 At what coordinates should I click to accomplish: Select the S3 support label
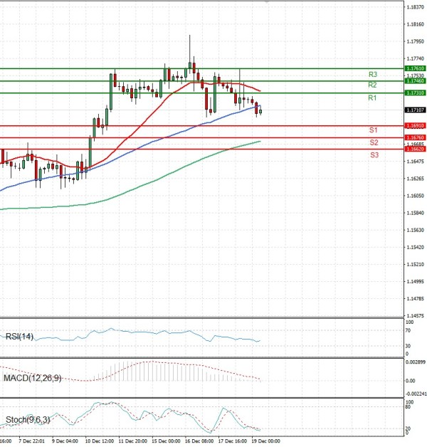[x=373, y=154]
